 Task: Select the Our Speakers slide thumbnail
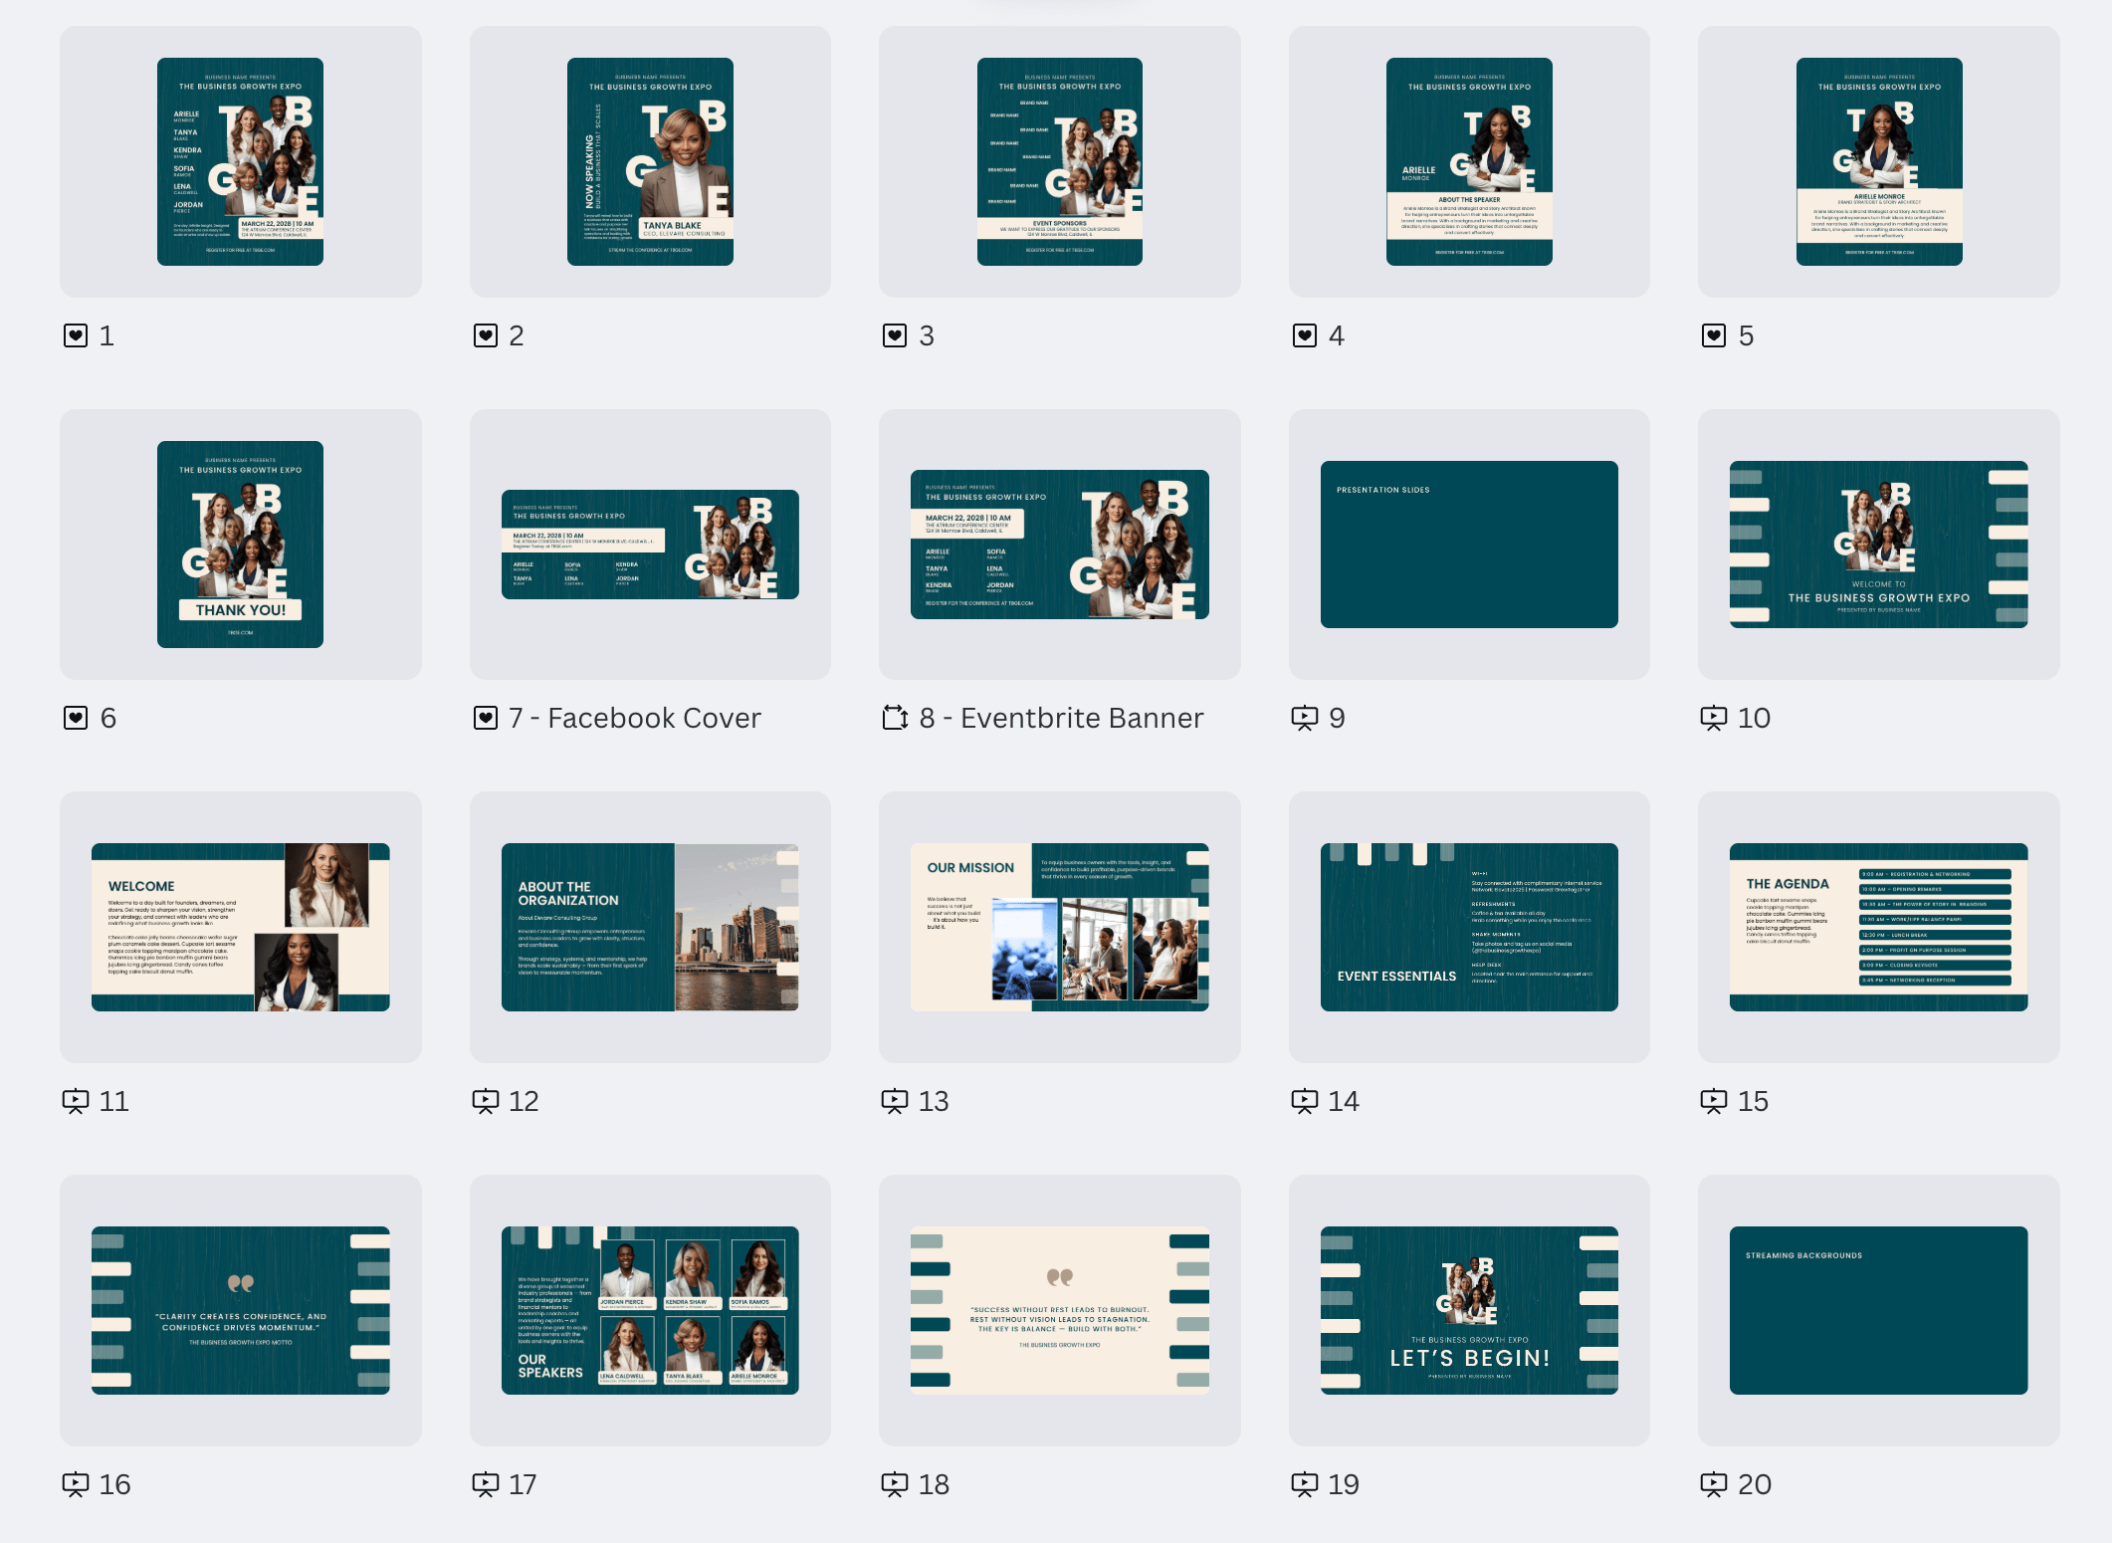tap(650, 1310)
